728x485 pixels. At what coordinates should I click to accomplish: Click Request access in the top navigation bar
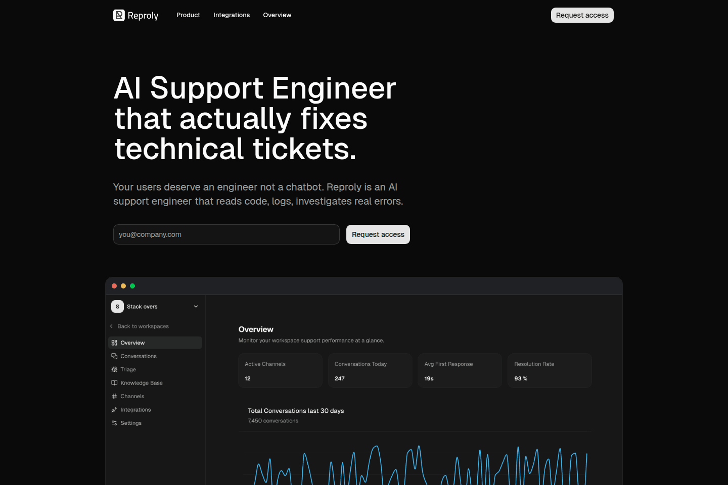click(x=582, y=15)
